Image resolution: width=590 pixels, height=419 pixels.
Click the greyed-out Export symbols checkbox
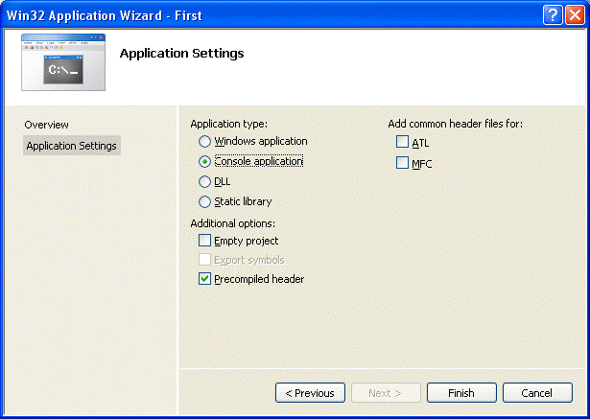click(x=204, y=260)
